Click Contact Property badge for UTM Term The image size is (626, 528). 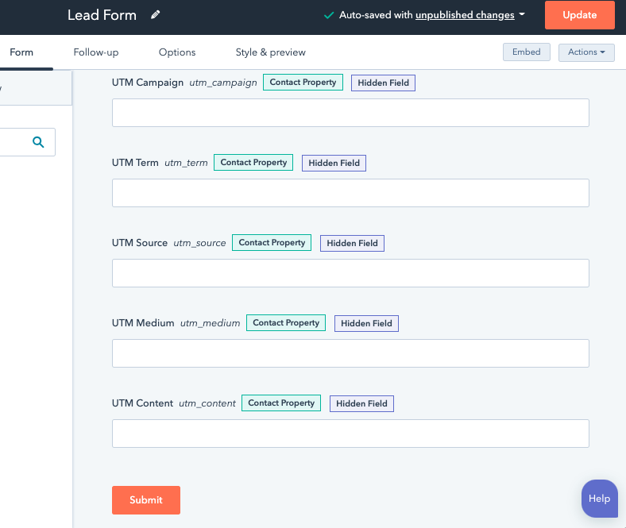(253, 163)
